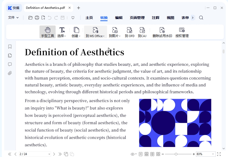Open the 到 MS Office dropdown
228x157 pixels.
coord(95,32)
